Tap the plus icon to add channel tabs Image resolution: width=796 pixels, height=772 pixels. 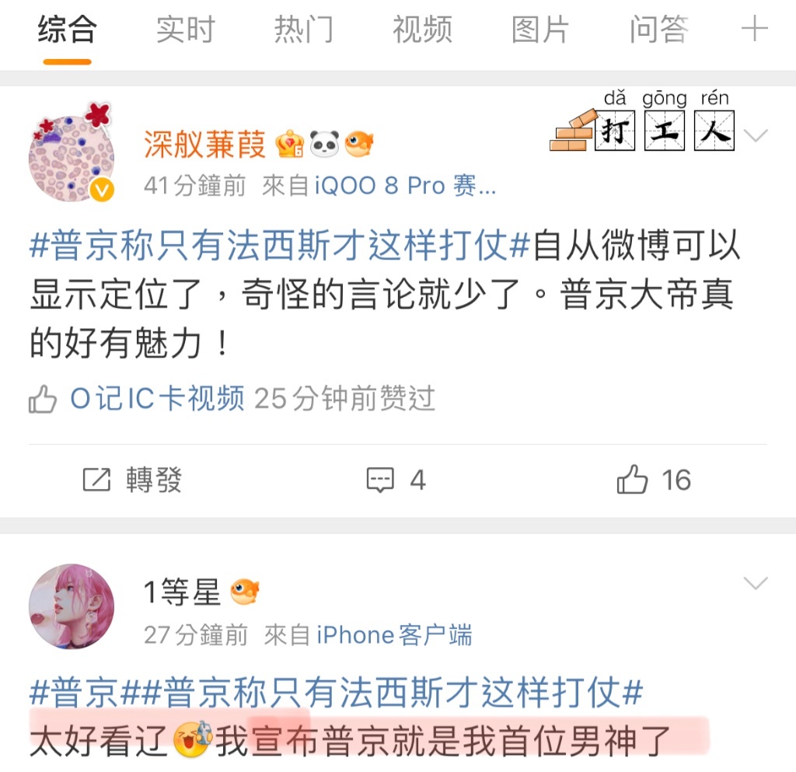tap(754, 29)
